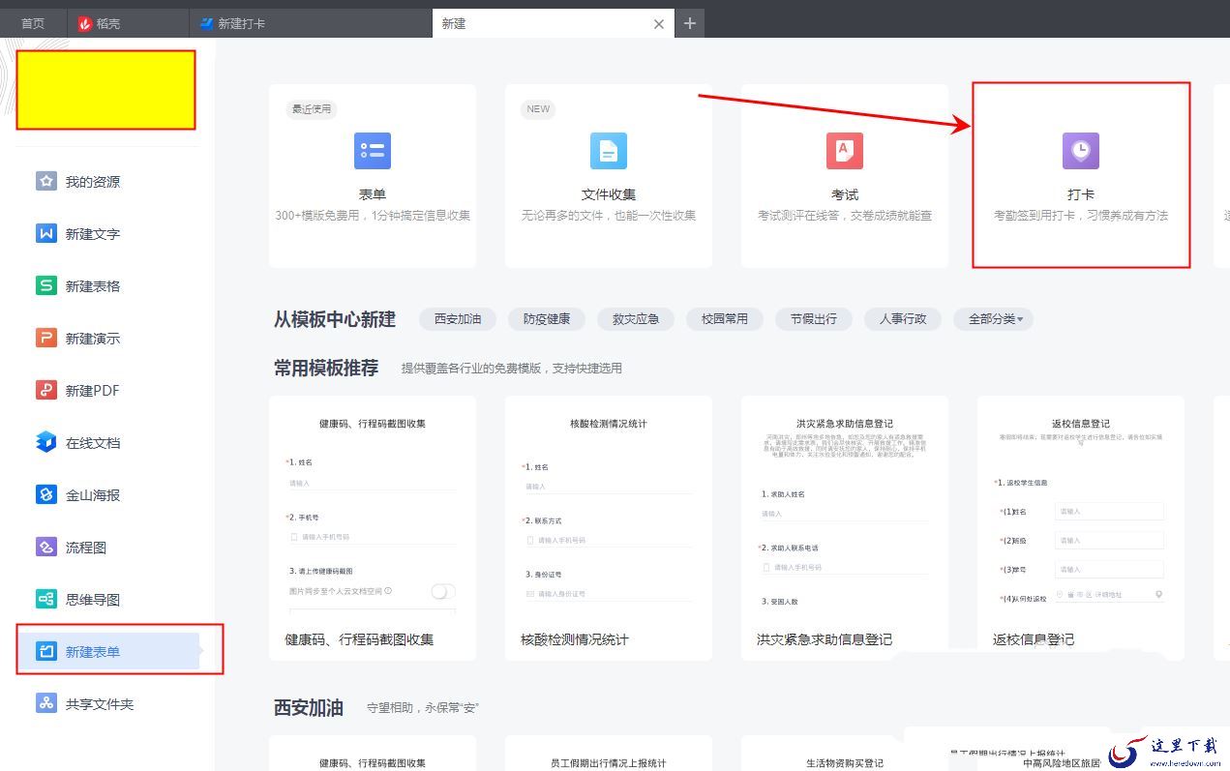Viewport: 1230px width, 771px height.
Task: Click the 新建文字 W icon
Action: coord(46,233)
